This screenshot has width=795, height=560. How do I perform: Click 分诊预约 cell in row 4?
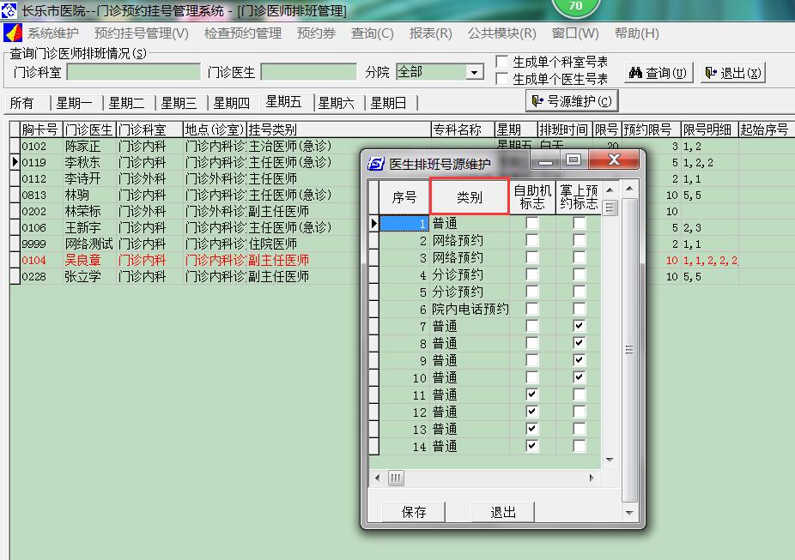pyautogui.click(x=470, y=275)
